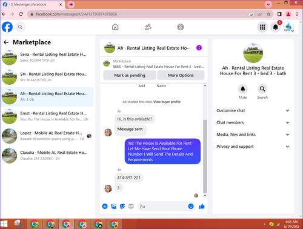The width and height of the screenshot is (303, 229).
Task: Expand Media, files and links section
Action: coord(253,134)
